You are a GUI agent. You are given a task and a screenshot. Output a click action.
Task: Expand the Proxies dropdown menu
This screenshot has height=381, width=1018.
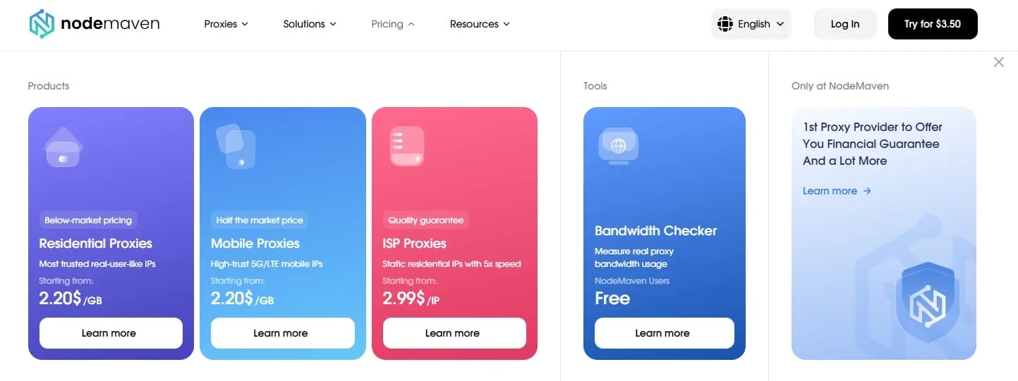click(226, 24)
